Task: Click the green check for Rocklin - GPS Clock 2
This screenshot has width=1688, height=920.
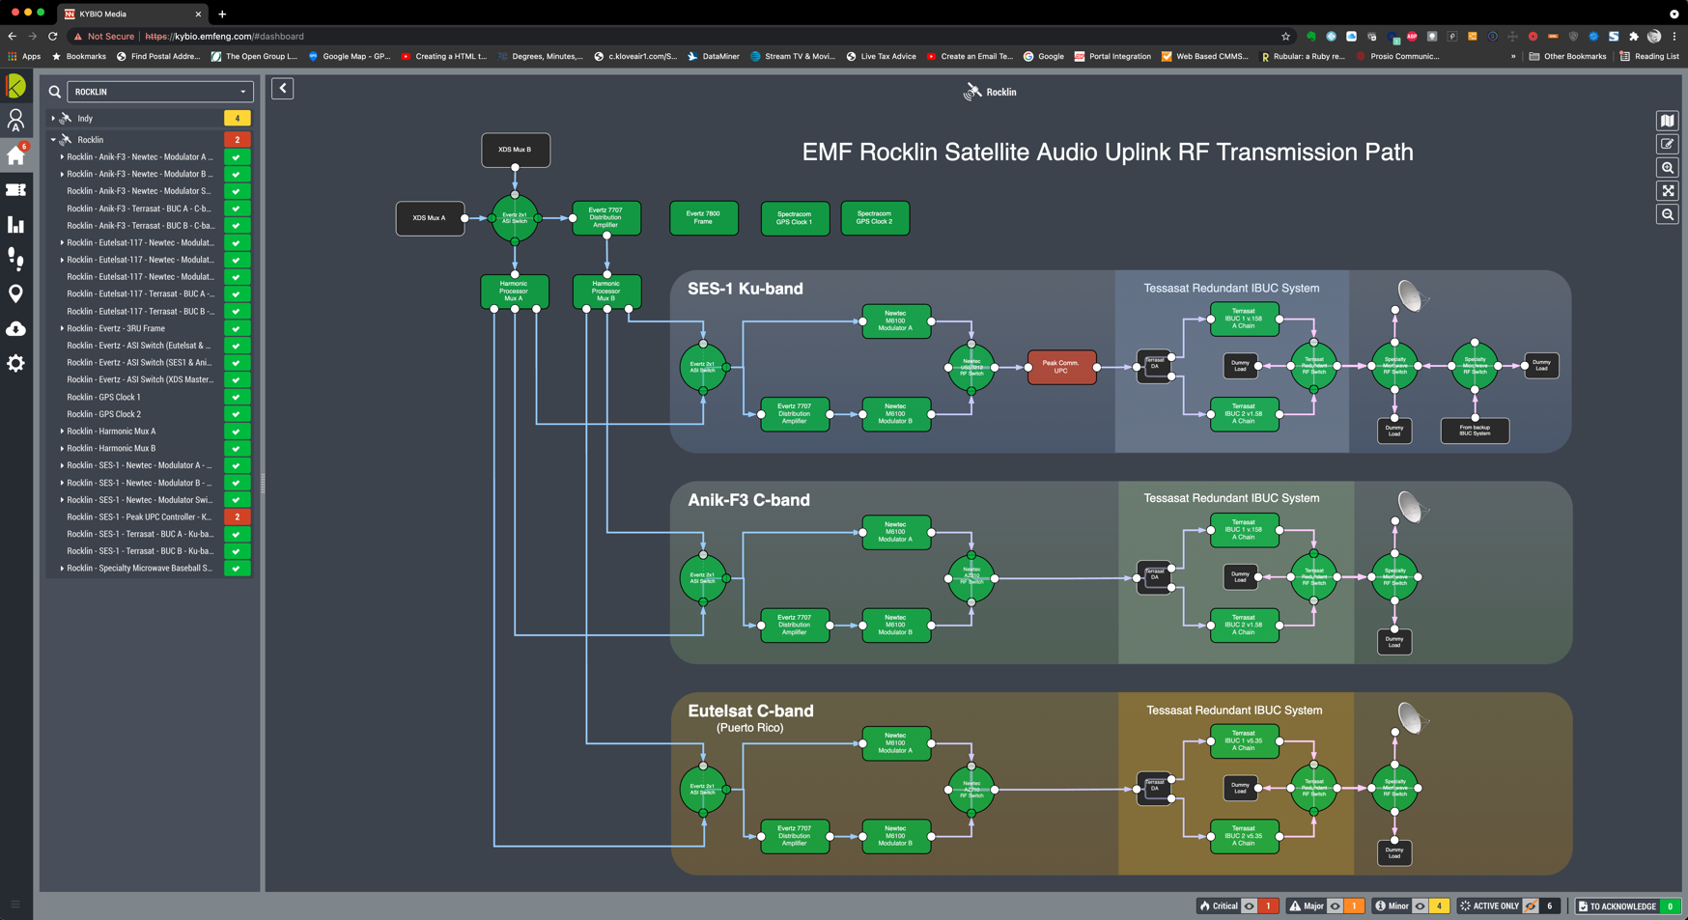Action: coord(238,414)
